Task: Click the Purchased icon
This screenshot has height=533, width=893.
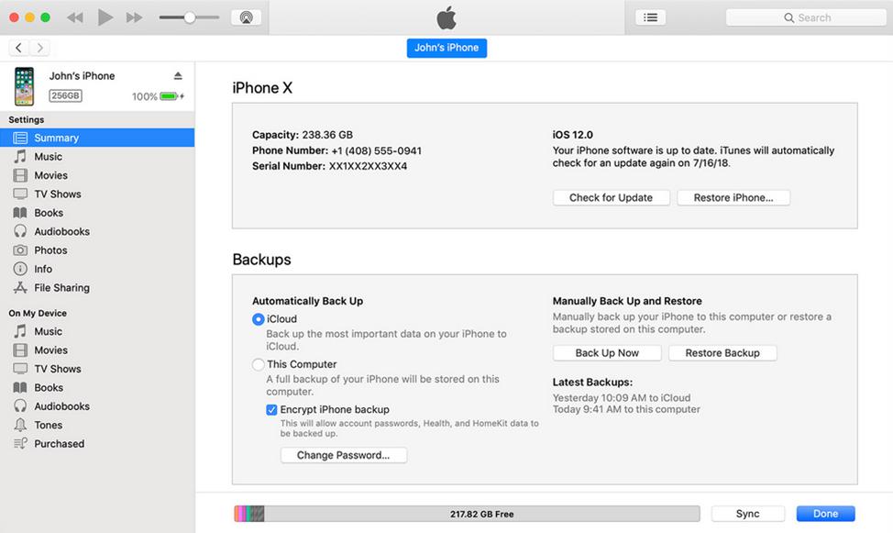Action: pos(20,443)
